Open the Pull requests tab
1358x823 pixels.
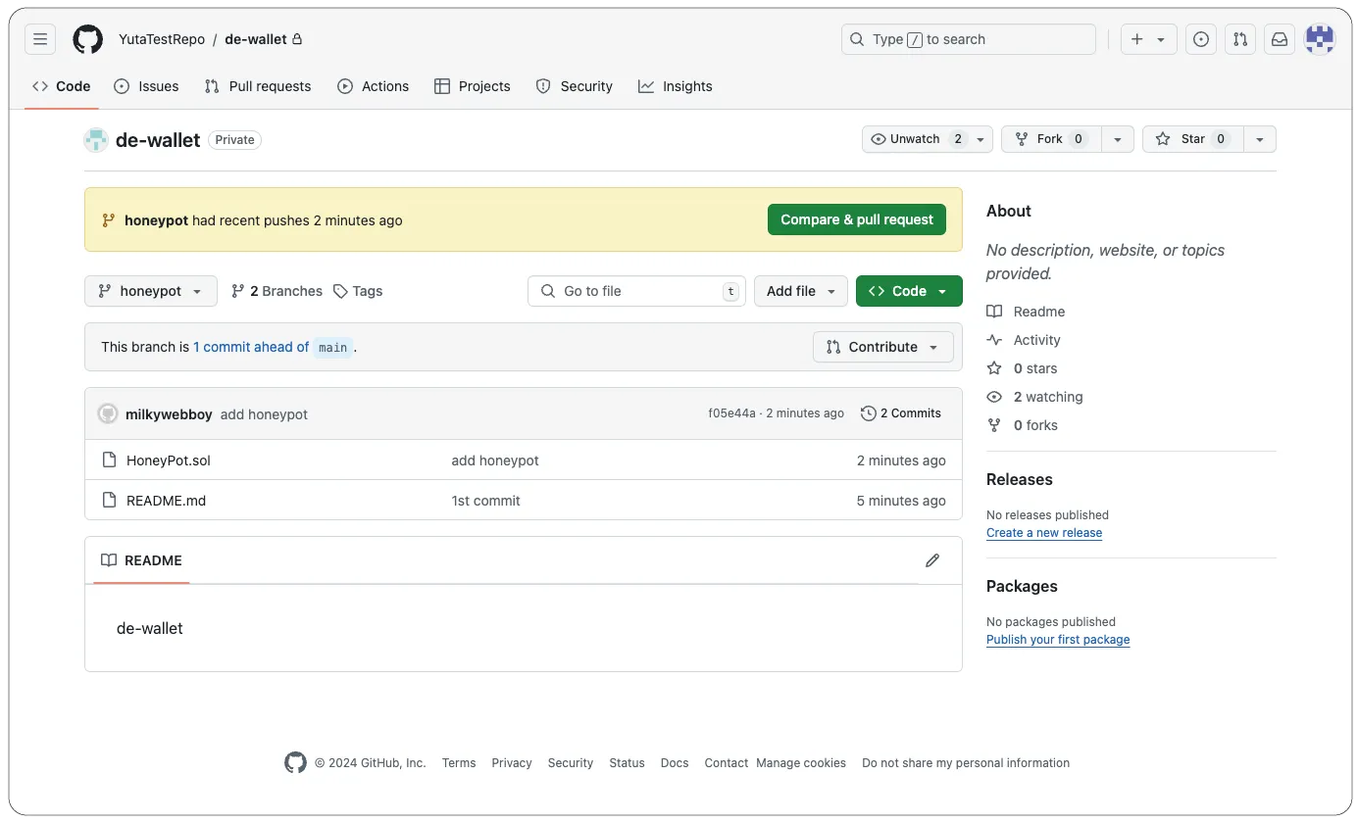[x=258, y=86]
